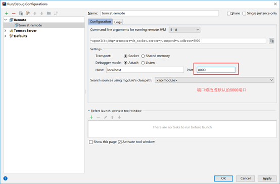
Task: Sort configurations alphabetically
Action: pyautogui.click(x=56, y=13)
